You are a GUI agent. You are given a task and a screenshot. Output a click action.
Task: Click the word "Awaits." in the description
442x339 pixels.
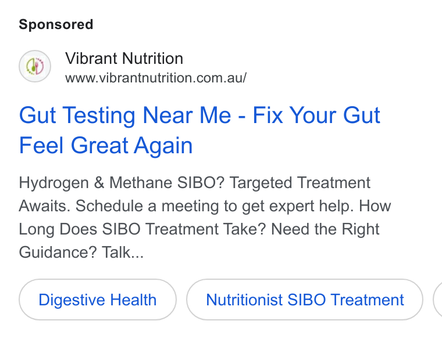point(45,206)
